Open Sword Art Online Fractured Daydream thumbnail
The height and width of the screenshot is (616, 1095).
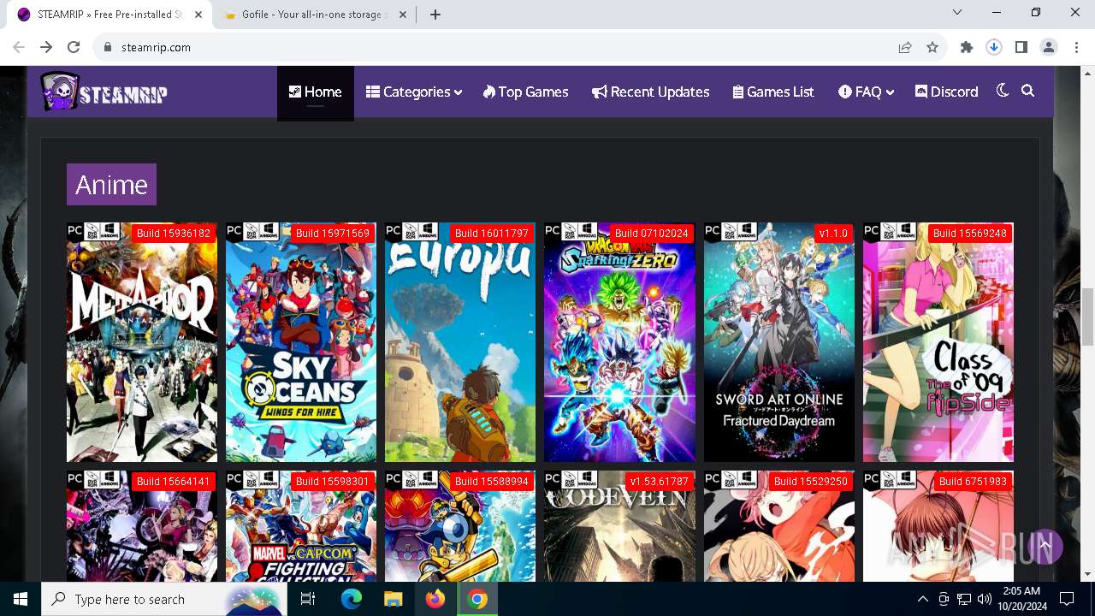pos(779,342)
